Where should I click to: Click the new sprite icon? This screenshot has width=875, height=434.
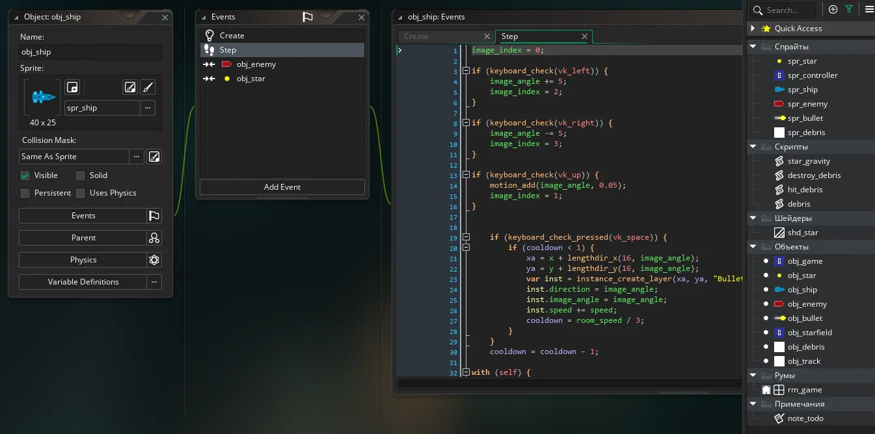click(72, 87)
